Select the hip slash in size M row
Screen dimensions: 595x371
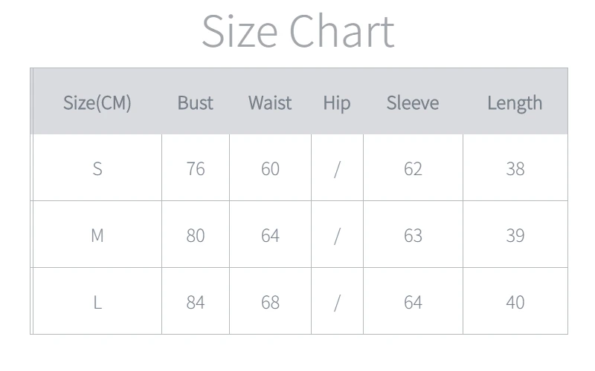(x=337, y=235)
